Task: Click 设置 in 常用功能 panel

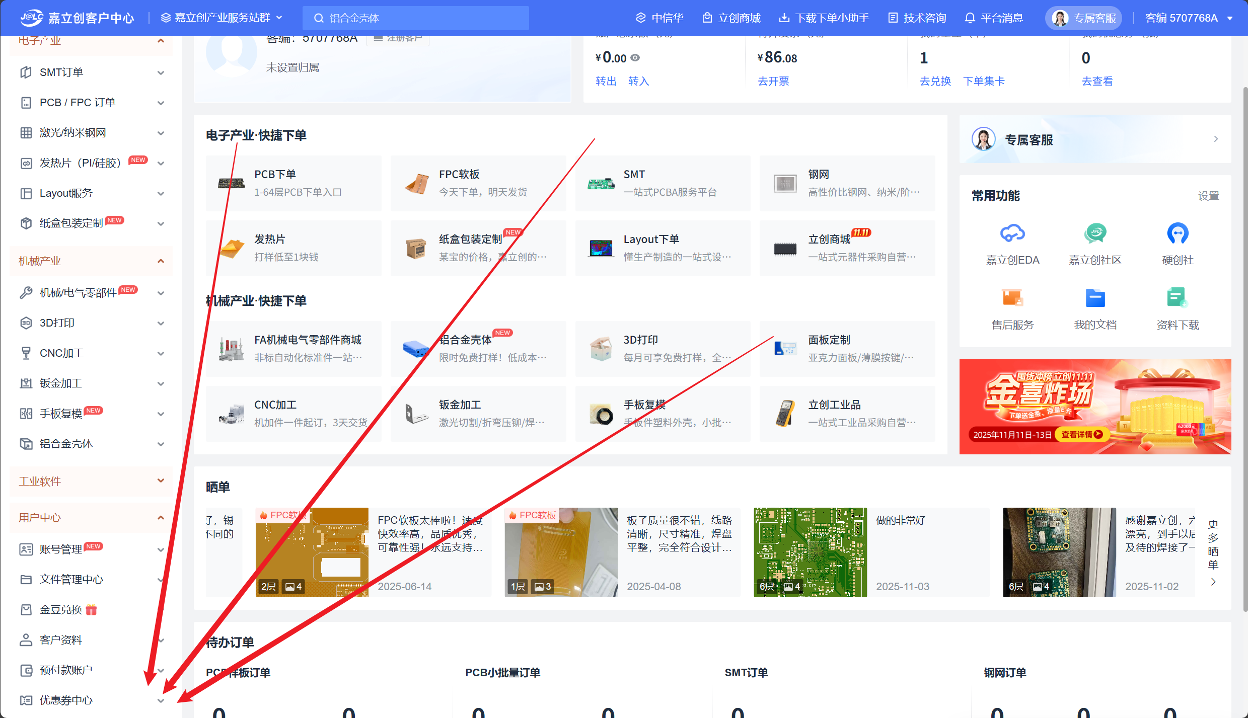Action: 1208,196
